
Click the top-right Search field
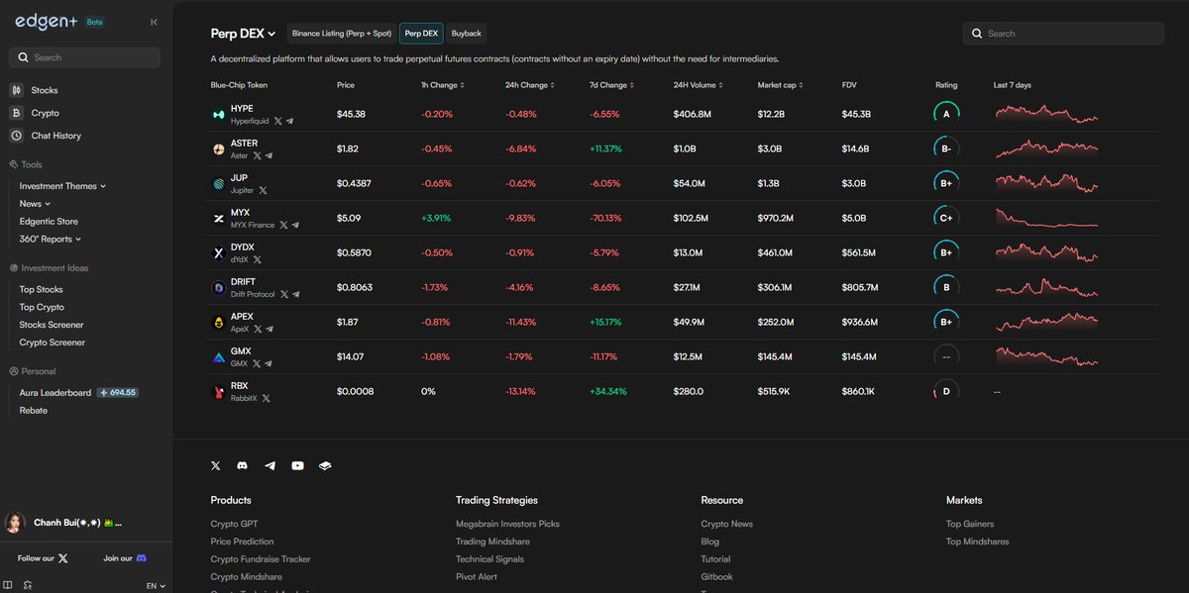pos(1063,34)
